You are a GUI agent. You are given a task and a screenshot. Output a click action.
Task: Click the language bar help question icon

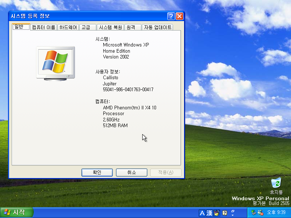224,213
